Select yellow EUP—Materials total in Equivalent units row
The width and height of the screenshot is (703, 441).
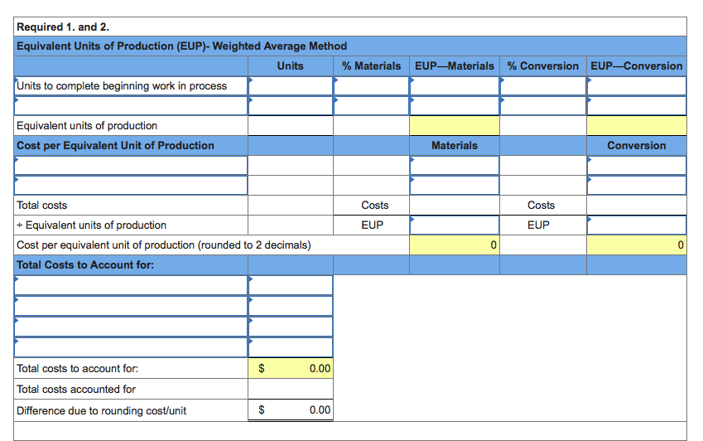[455, 126]
